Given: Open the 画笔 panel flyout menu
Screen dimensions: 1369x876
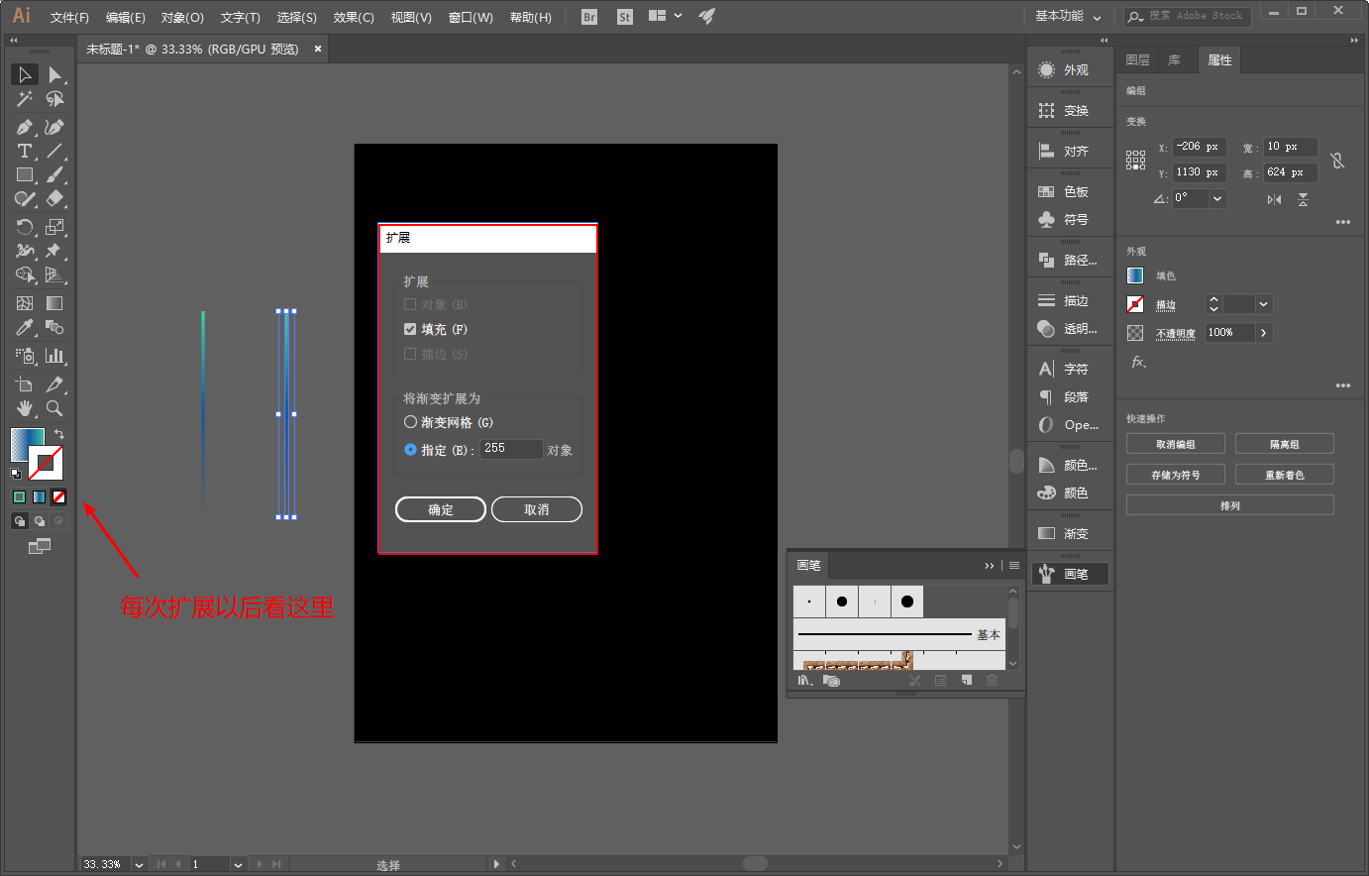Looking at the screenshot, I should pos(1014,565).
